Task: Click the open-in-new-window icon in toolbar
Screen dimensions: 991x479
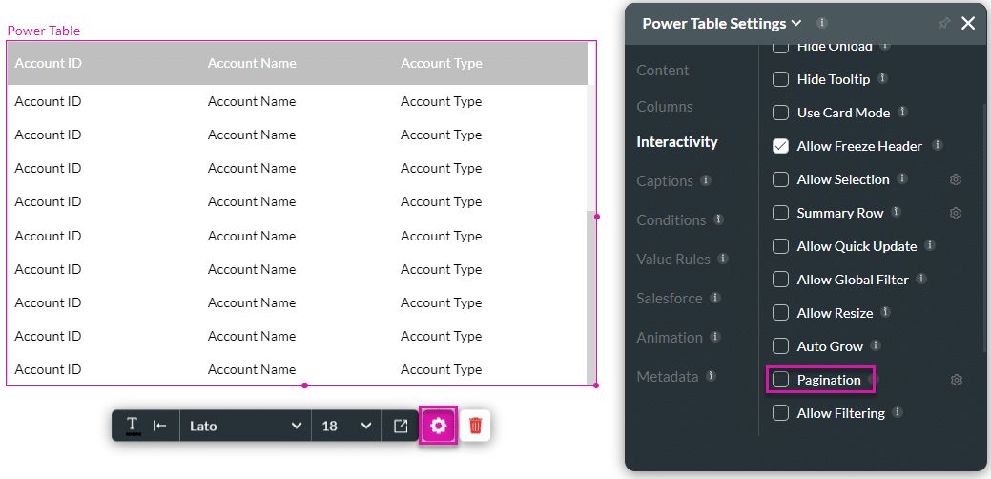Action: [x=401, y=426]
